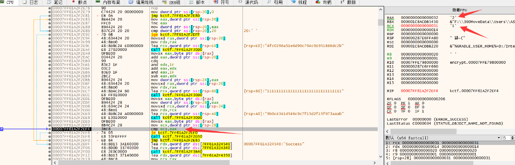Toggle the TF flag
Viewport: 515px width, 165px height.
(405, 111)
